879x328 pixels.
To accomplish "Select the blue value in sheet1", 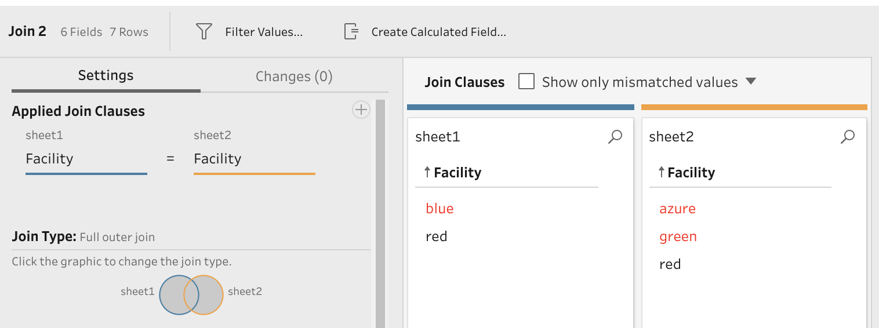I will click(439, 209).
